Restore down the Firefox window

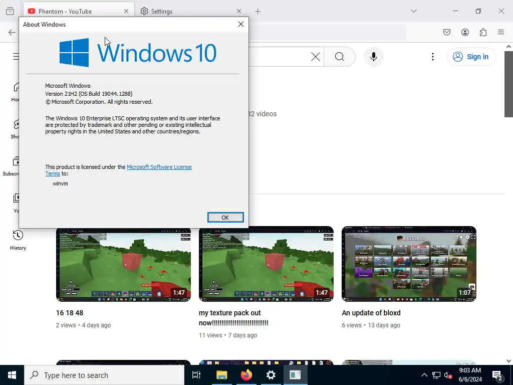click(478, 11)
